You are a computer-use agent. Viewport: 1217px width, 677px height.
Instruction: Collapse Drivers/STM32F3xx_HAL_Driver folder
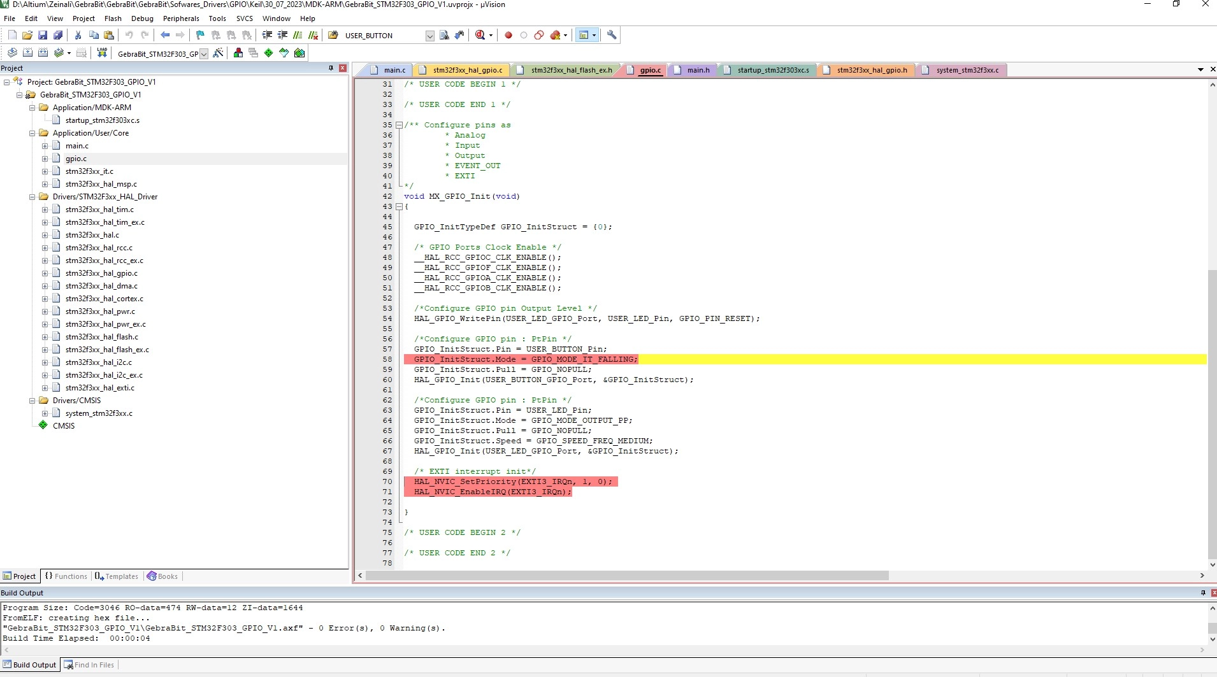[x=32, y=197]
